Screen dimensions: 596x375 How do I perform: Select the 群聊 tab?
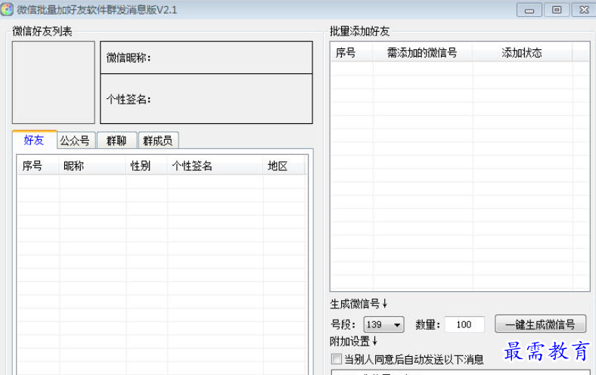116,141
